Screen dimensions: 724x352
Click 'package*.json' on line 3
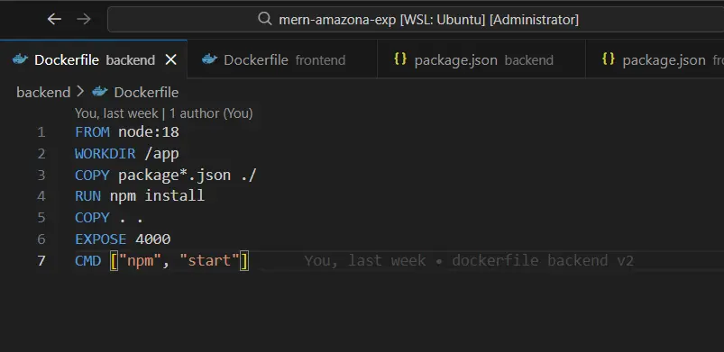(x=175, y=176)
